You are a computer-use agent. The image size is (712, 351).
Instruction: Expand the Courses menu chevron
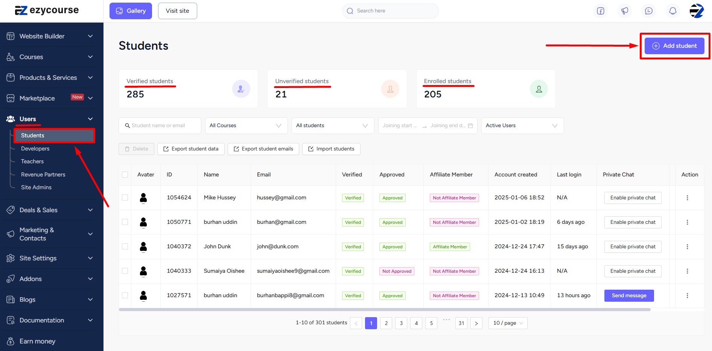point(90,57)
